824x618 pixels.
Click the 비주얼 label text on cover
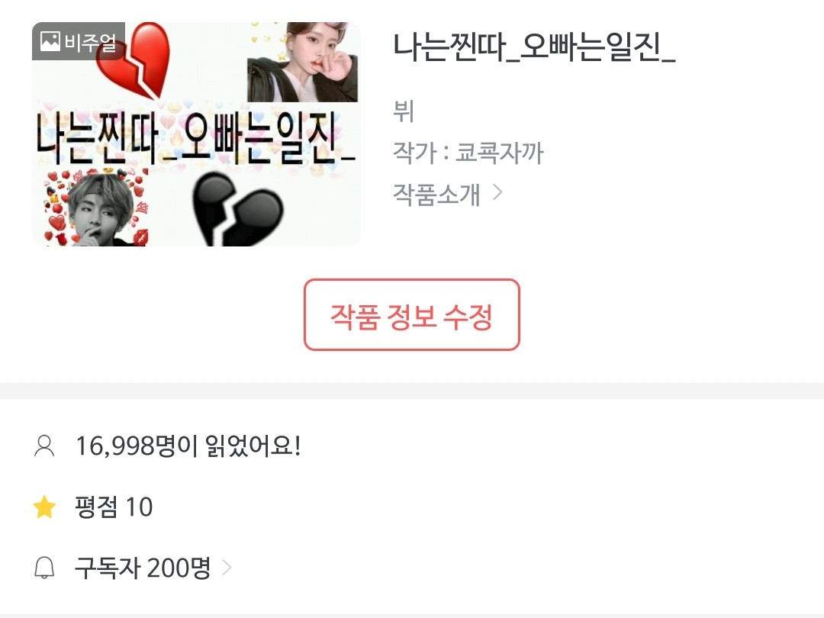pos(90,41)
